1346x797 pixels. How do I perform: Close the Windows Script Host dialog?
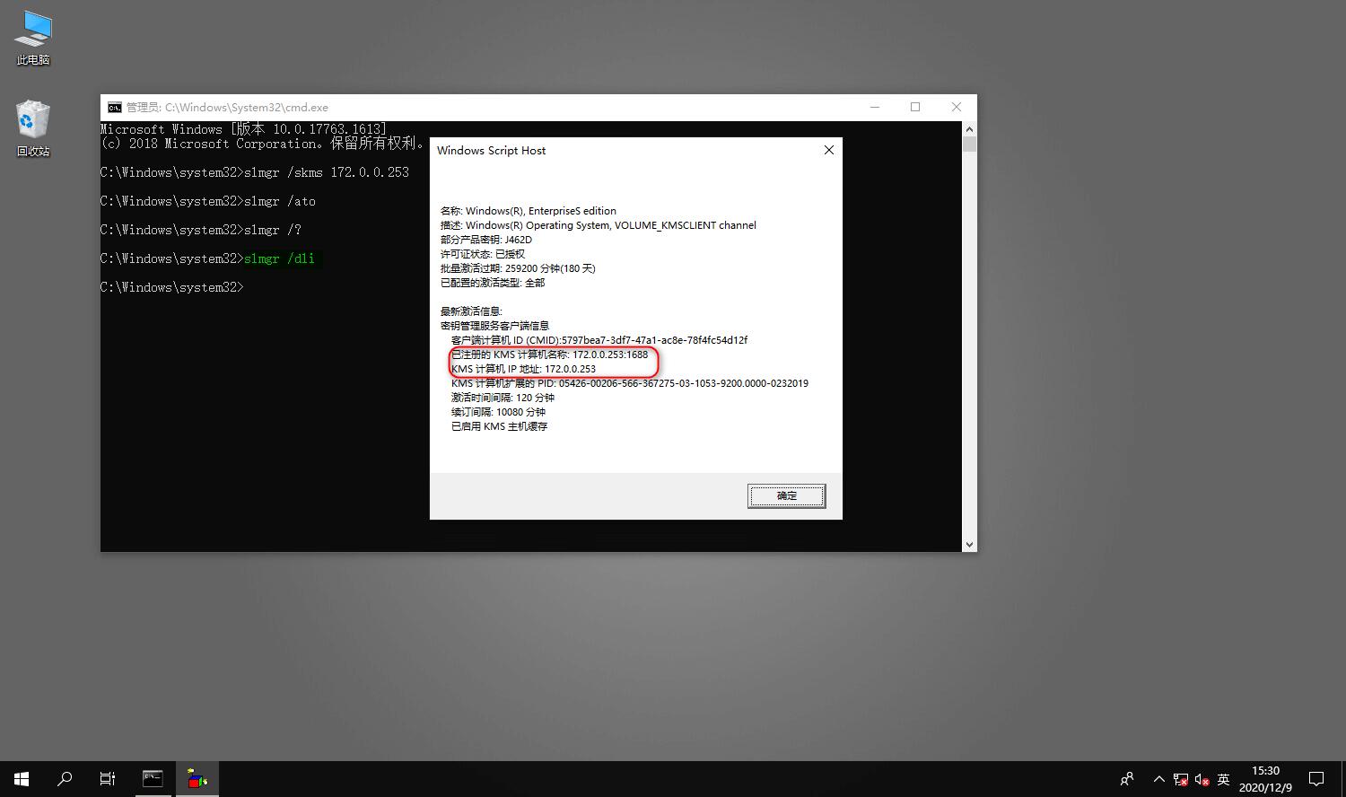[829, 150]
